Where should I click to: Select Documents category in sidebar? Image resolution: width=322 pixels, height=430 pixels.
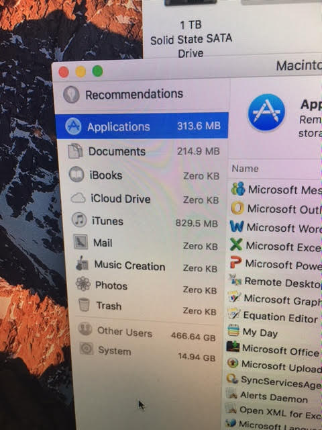pos(143,151)
